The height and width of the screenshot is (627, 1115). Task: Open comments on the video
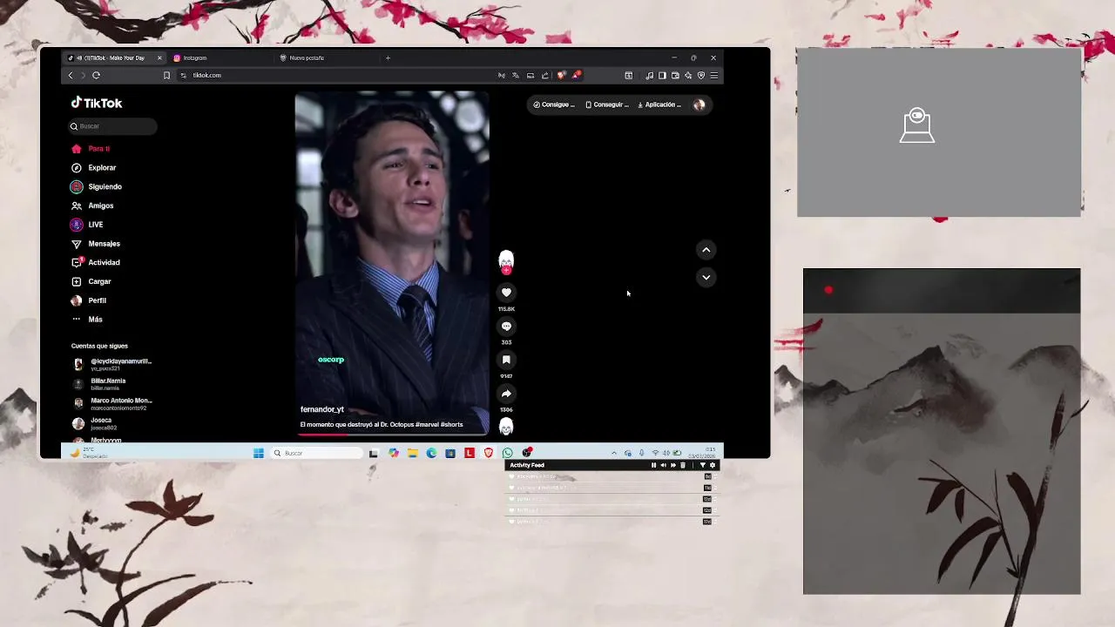pyautogui.click(x=506, y=327)
